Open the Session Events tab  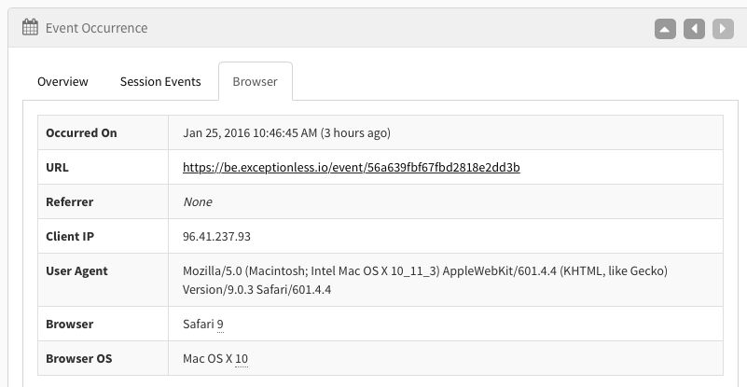[x=160, y=81]
